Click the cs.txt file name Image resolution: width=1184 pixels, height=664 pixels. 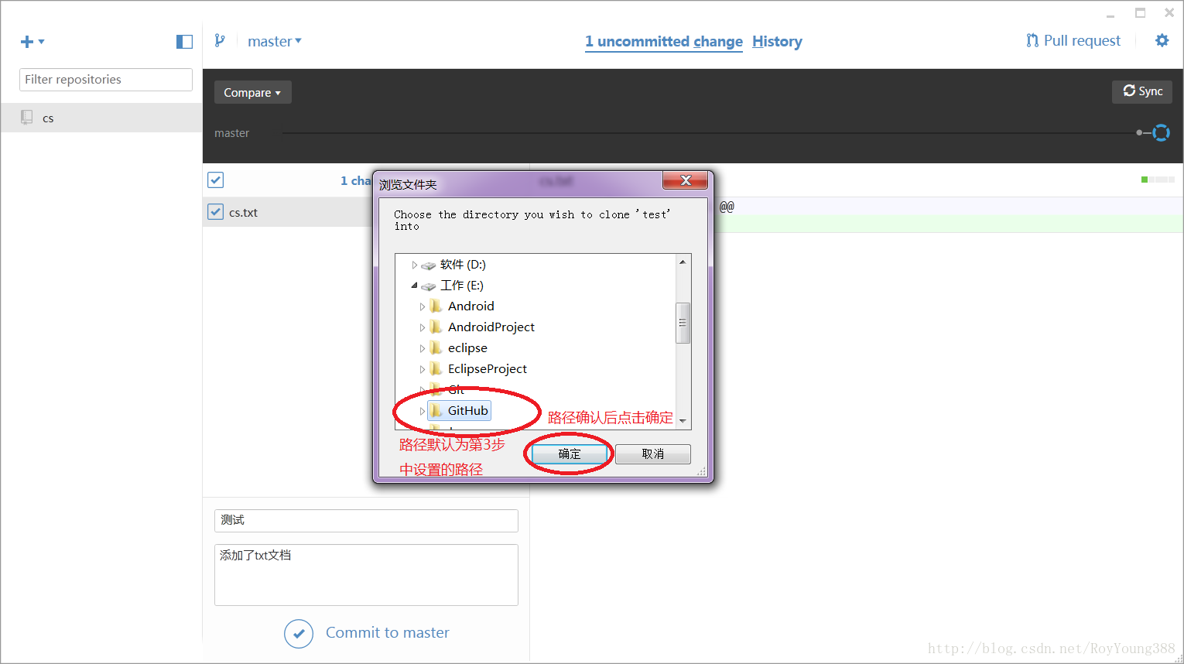(x=243, y=213)
